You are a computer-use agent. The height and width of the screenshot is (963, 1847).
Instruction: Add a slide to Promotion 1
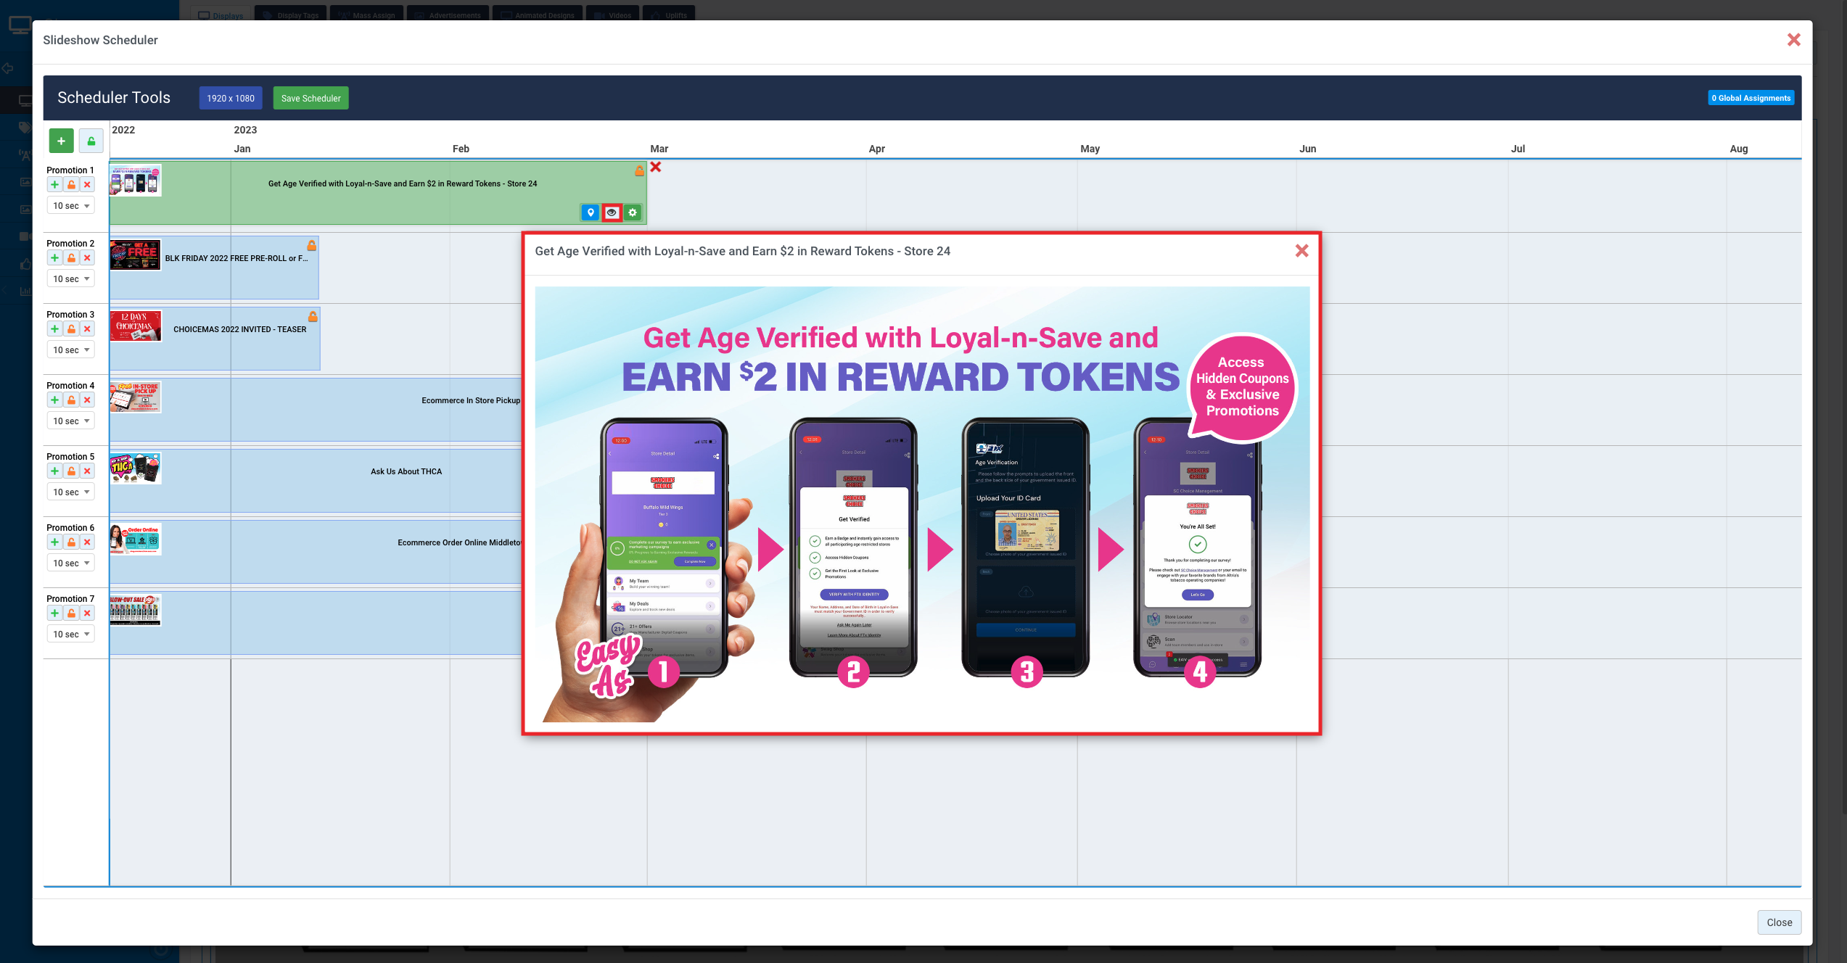click(55, 184)
